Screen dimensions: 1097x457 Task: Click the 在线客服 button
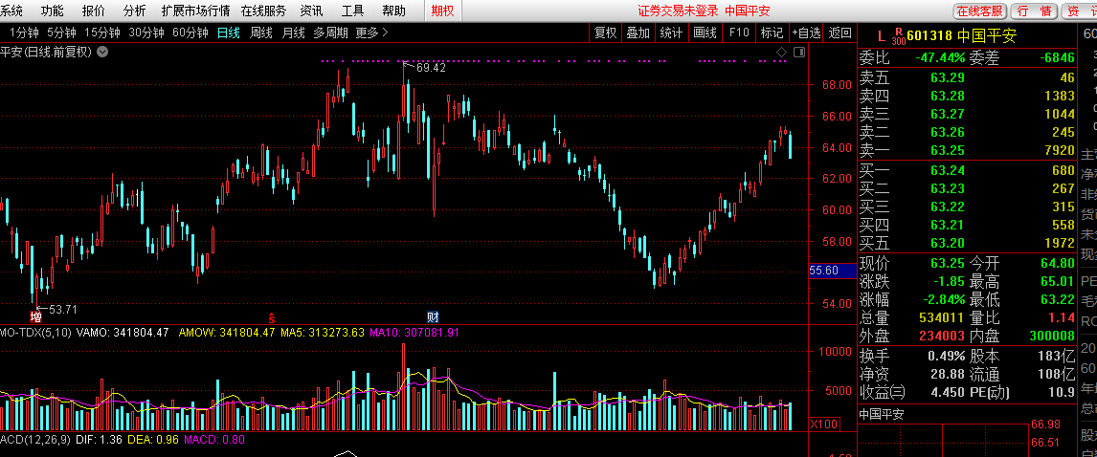[x=980, y=11]
